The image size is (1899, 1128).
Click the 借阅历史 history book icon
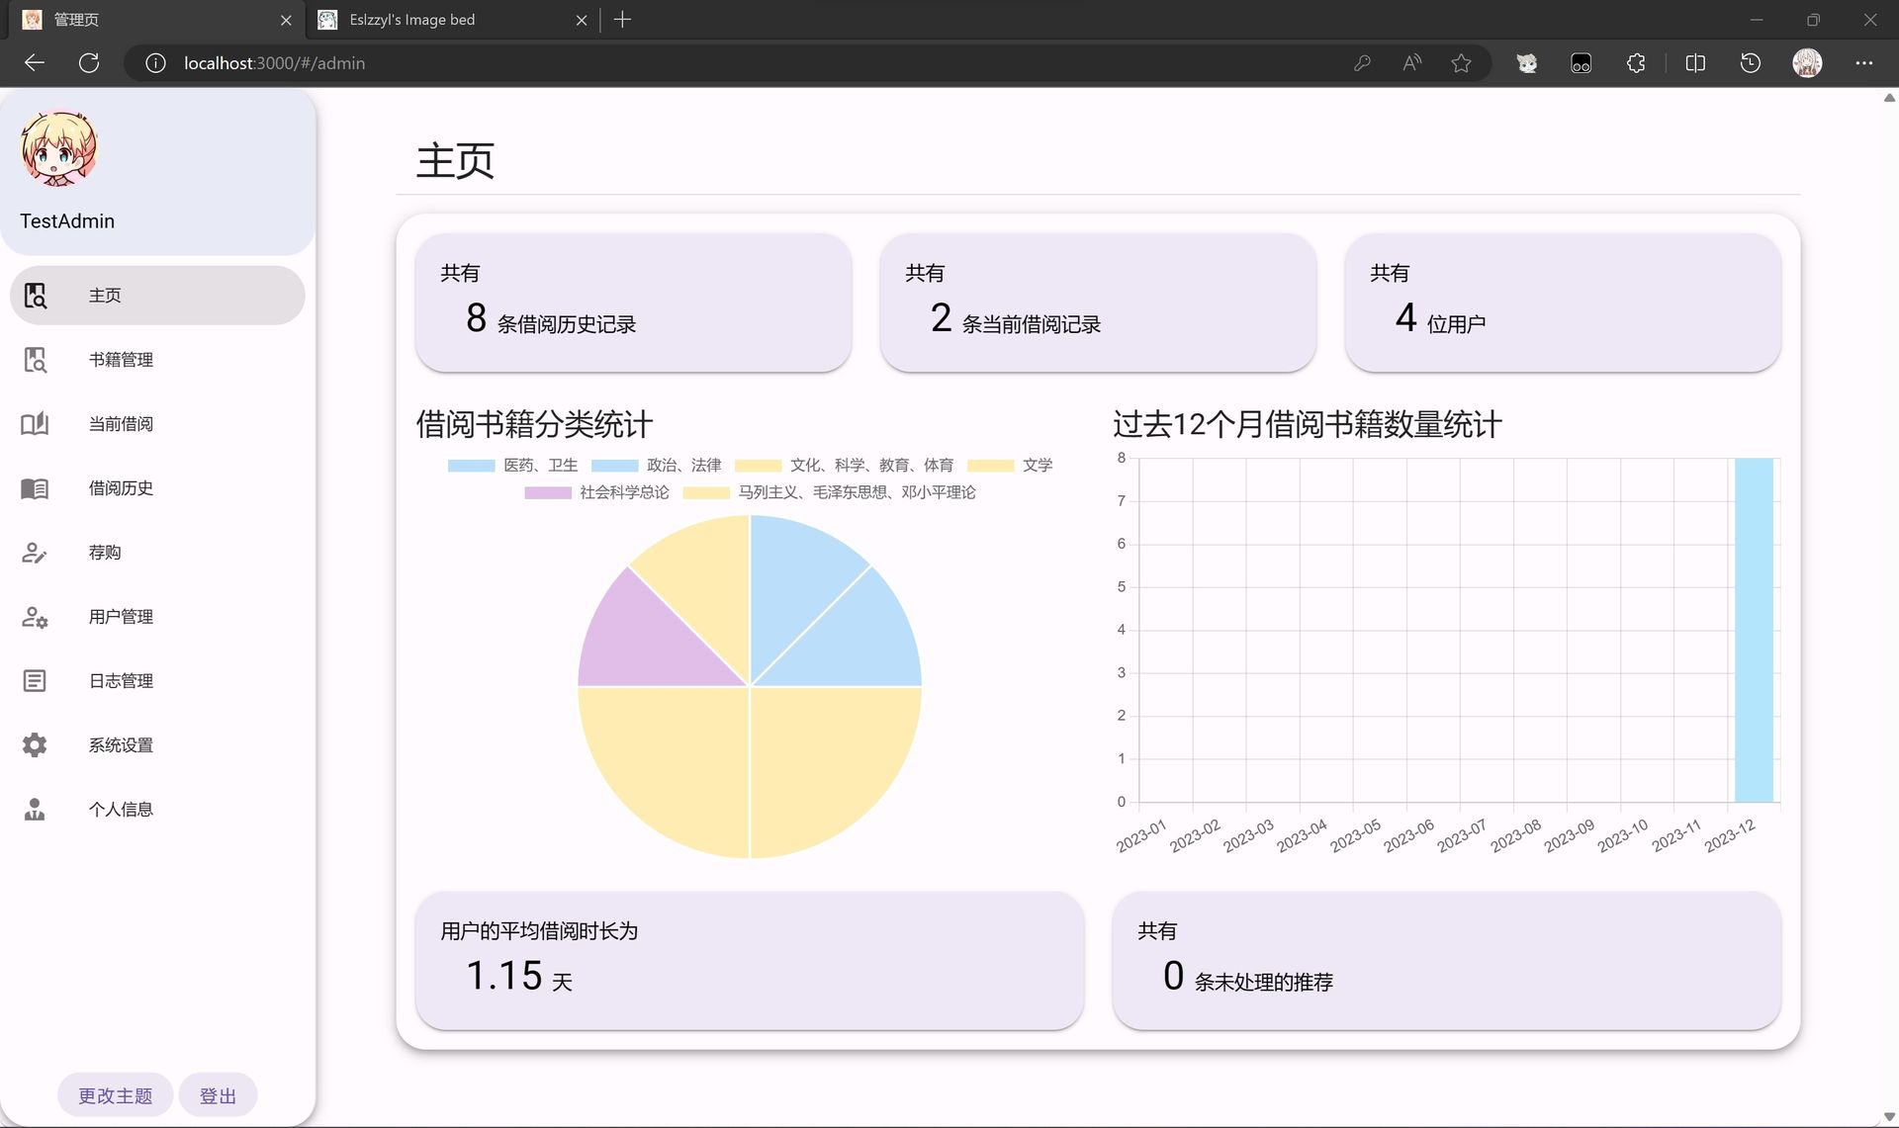click(x=35, y=488)
